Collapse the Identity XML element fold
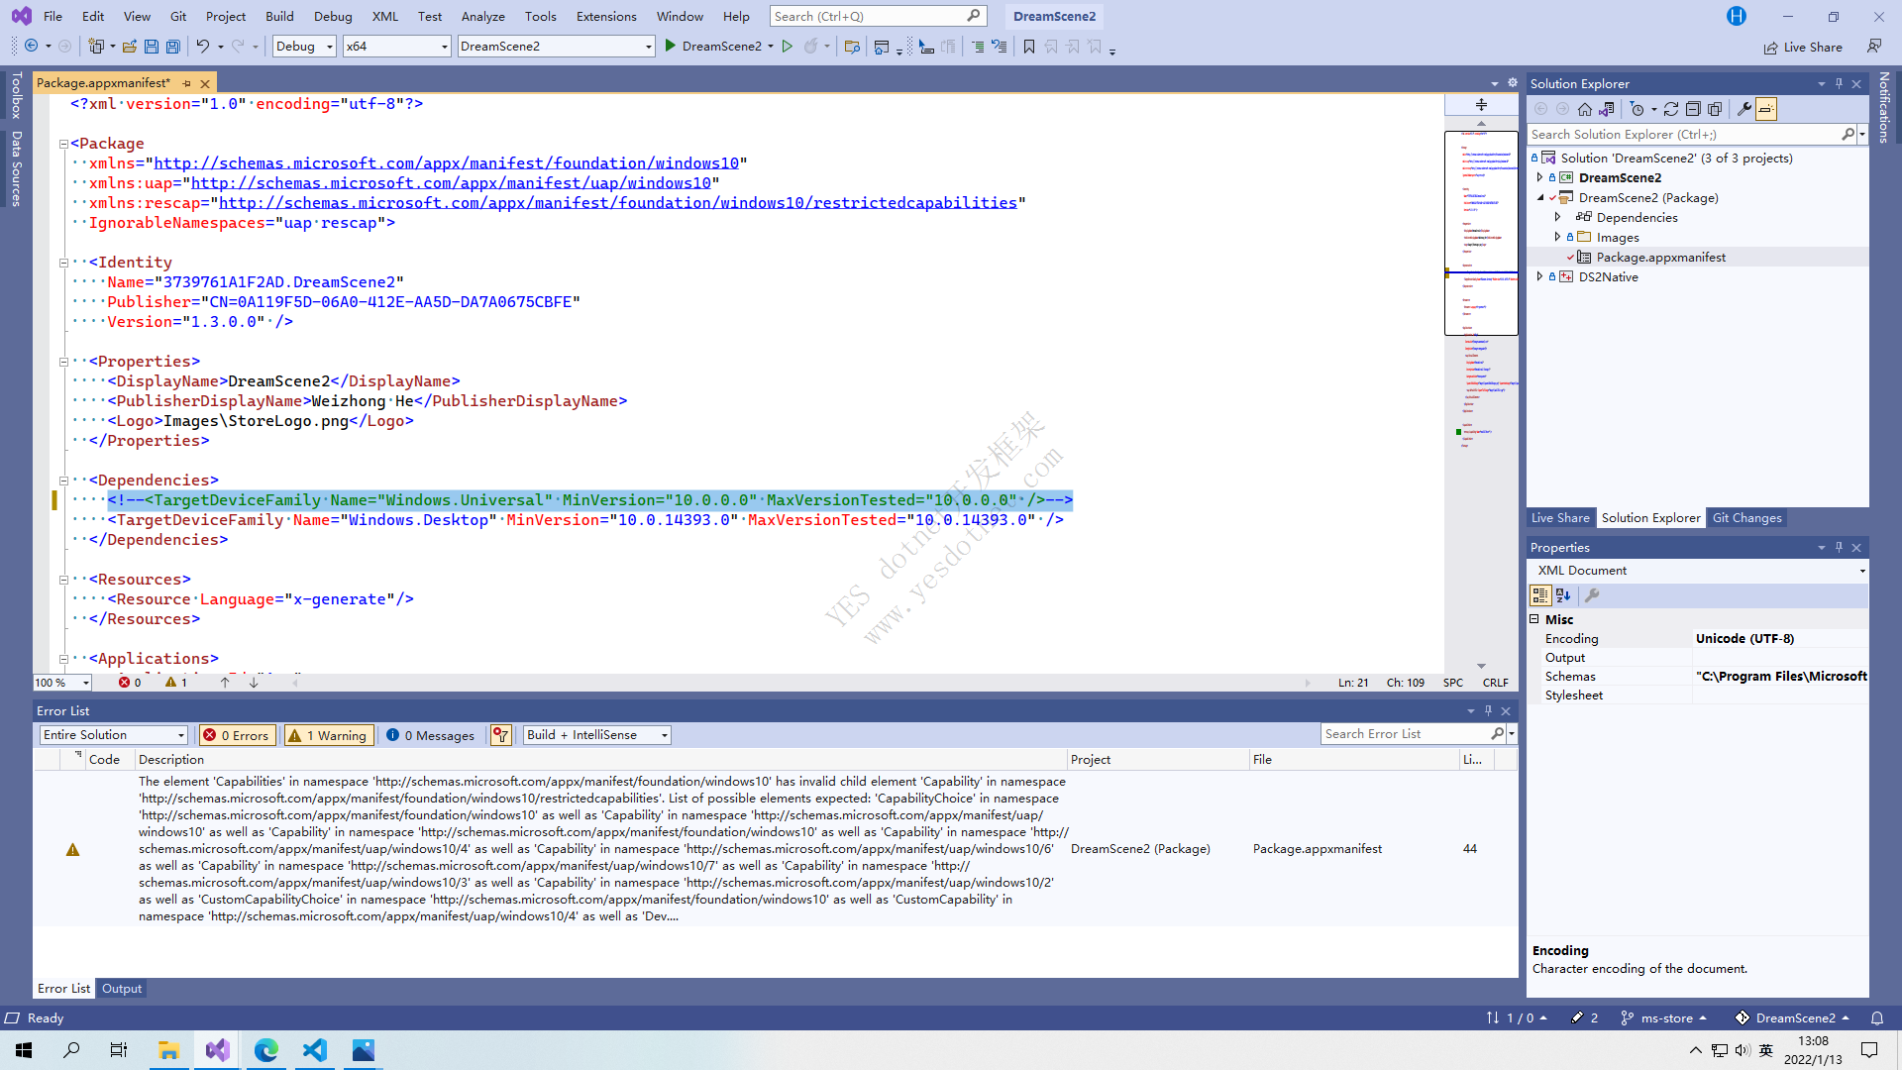The width and height of the screenshot is (1902, 1070). [x=63, y=263]
